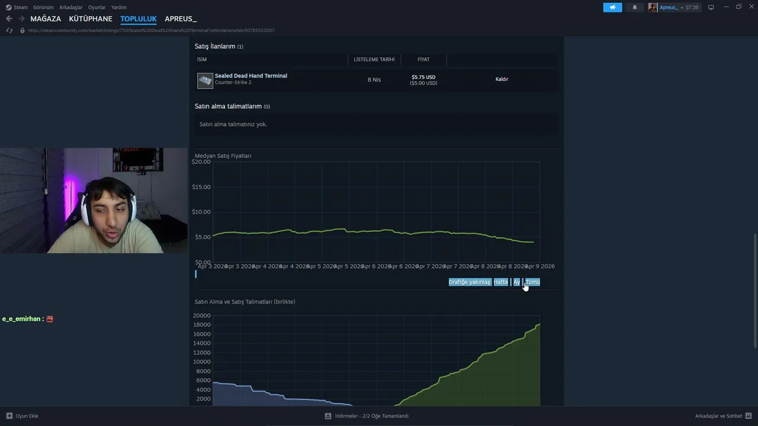Click the Sealed Dead Hand Terminal thumbnail
The image size is (758, 426).
205,80
